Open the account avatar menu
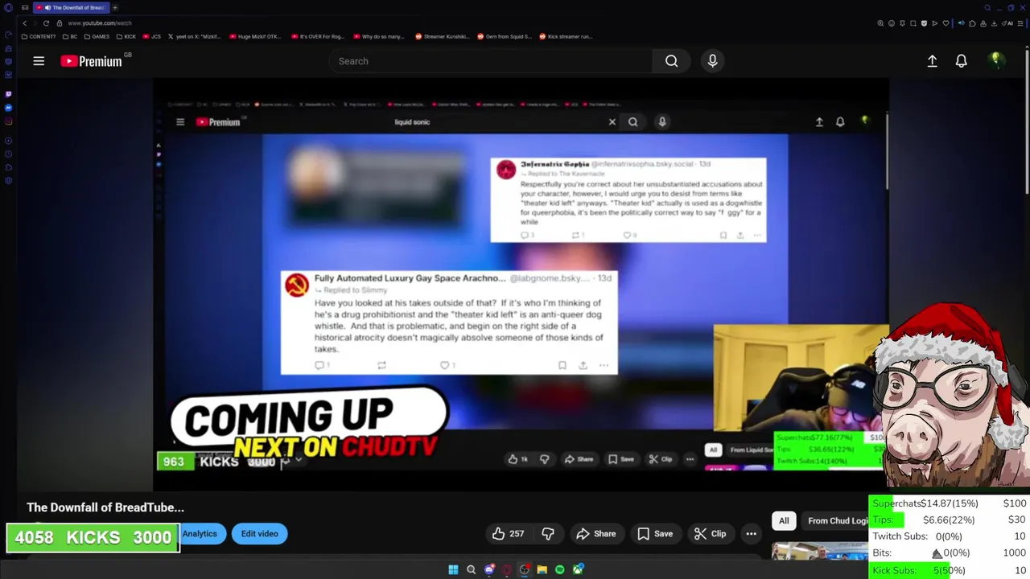 point(996,60)
